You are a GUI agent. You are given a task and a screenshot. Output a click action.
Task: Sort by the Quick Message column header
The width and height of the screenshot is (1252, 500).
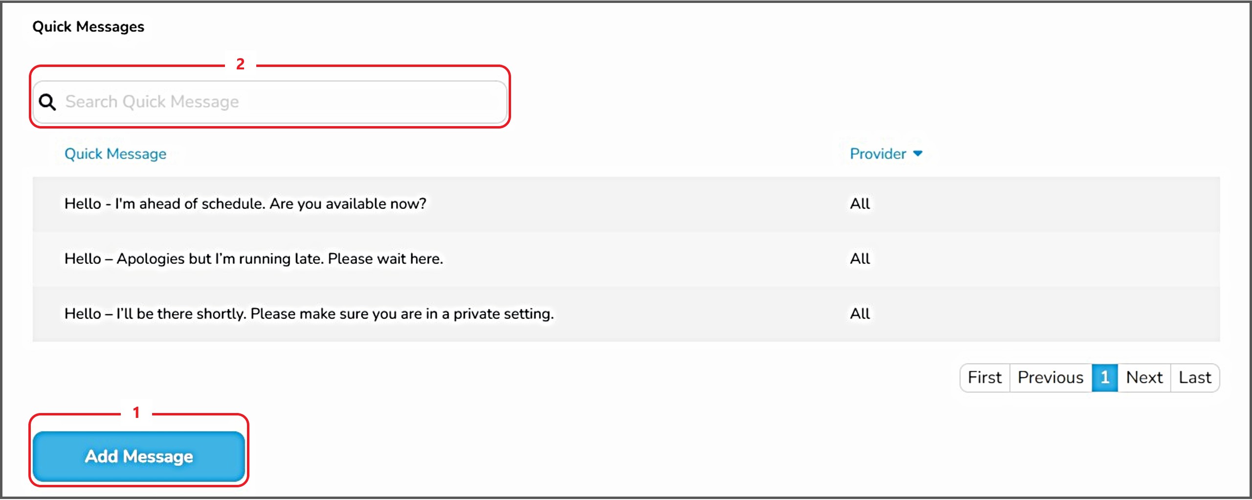115,154
